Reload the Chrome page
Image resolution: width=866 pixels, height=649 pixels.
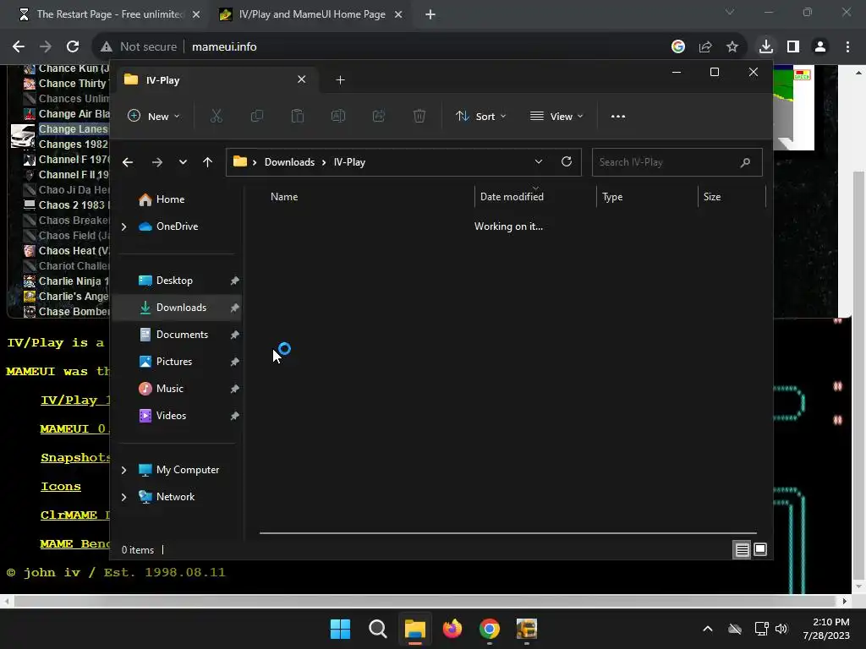tap(73, 47)
